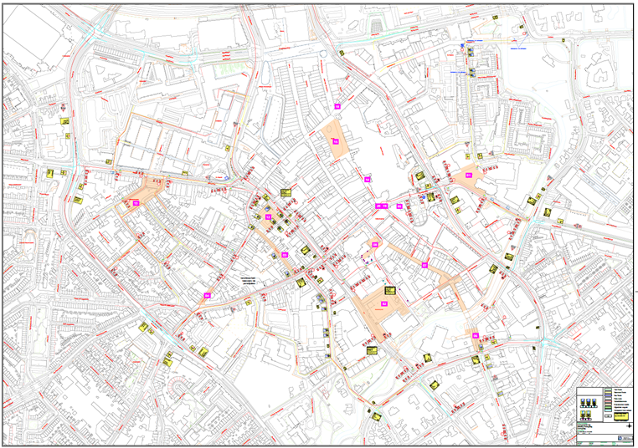The height and width of the screenshot is (448, 638).
Task: Select the magenta marker labeled 03
Action: [285, 254]
